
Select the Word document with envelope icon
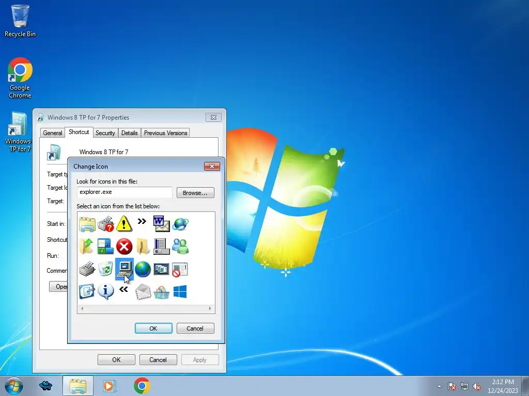(161, 224)
